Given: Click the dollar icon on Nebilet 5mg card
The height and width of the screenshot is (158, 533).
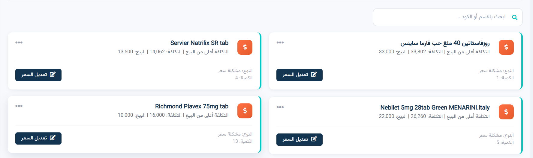Looking at the screenshot, I should (506, 112).
